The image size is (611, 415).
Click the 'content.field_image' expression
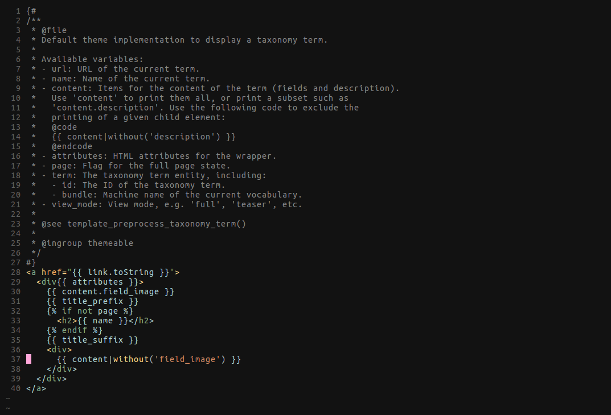click(x=110, y=291)
